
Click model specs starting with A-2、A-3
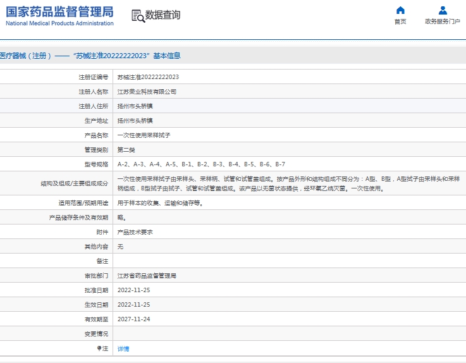[201, 164]
